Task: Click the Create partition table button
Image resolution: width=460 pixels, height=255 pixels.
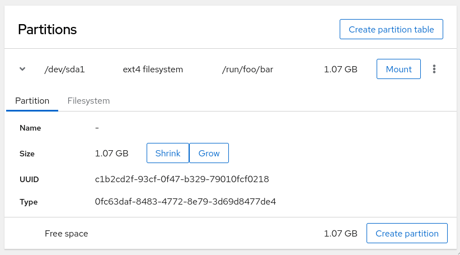Action: tap(391, 30)
